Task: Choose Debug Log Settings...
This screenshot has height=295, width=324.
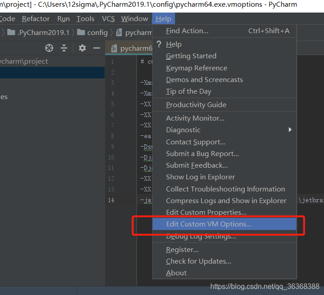Action: (224, 236)
